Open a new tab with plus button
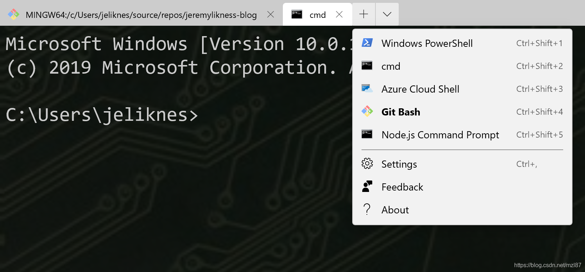585x272 pixels. (364, 14)
